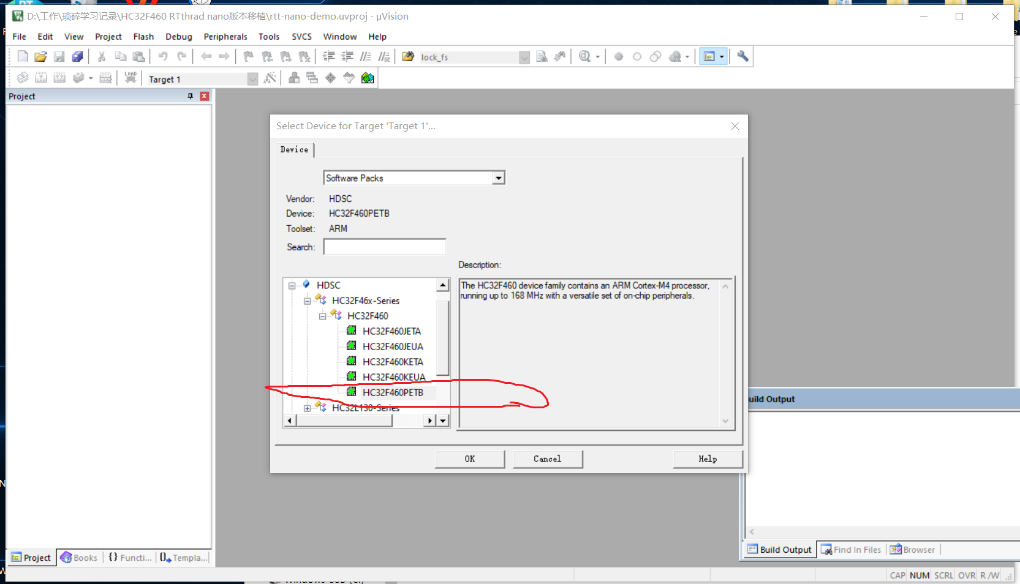This screenshot has width=1020, height=584.
Task: Confirm device selection with OK
Action: tap(470, 459)
